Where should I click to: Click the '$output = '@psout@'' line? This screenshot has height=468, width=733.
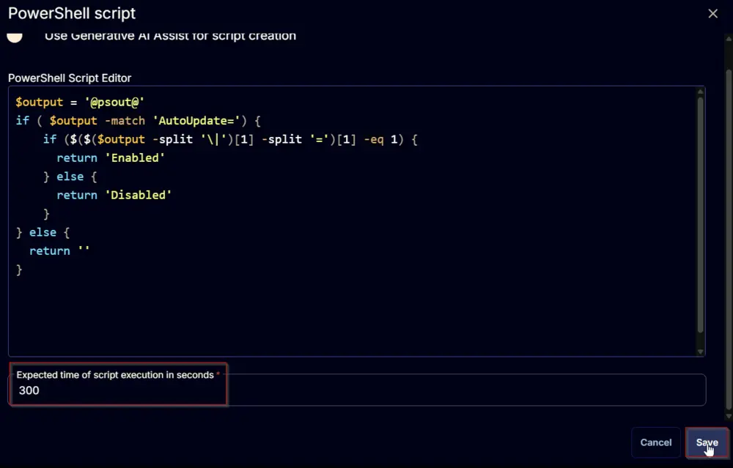pos(80,102)
